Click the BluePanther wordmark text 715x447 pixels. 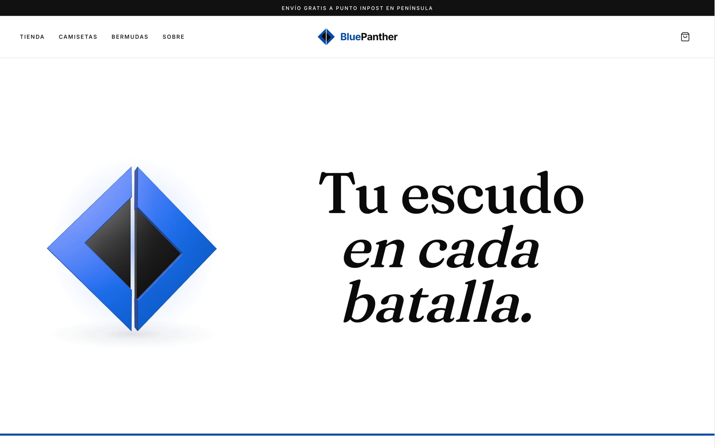pos(369,37)
